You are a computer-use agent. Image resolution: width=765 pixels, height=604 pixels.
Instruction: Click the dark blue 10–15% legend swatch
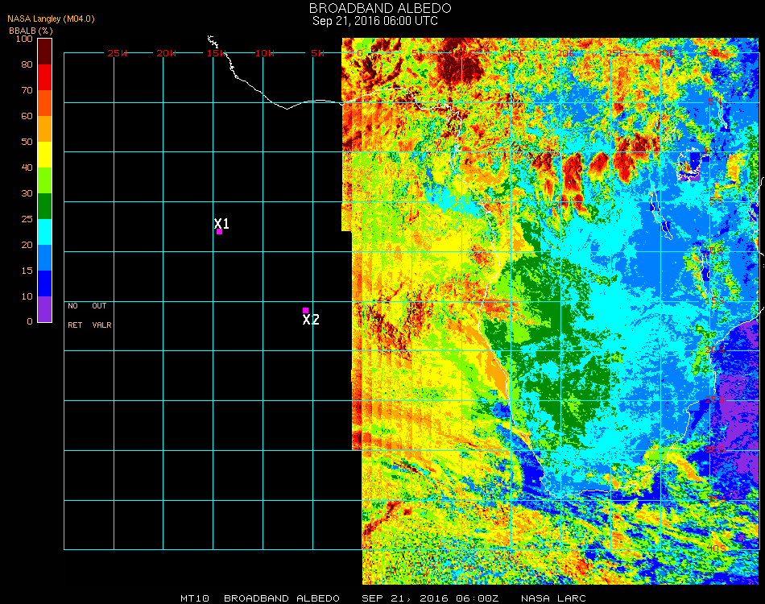click(45, 283)
